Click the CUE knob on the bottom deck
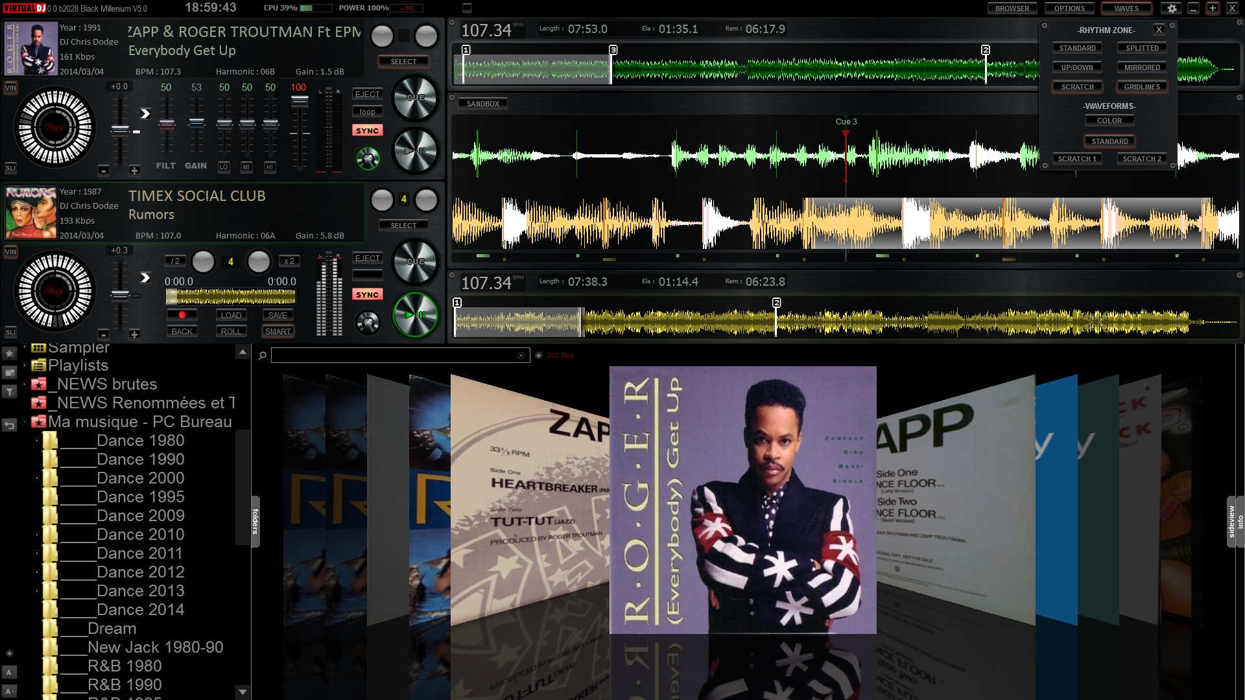The width and height of the screenshot is (1245, 700). coord(416,262)
